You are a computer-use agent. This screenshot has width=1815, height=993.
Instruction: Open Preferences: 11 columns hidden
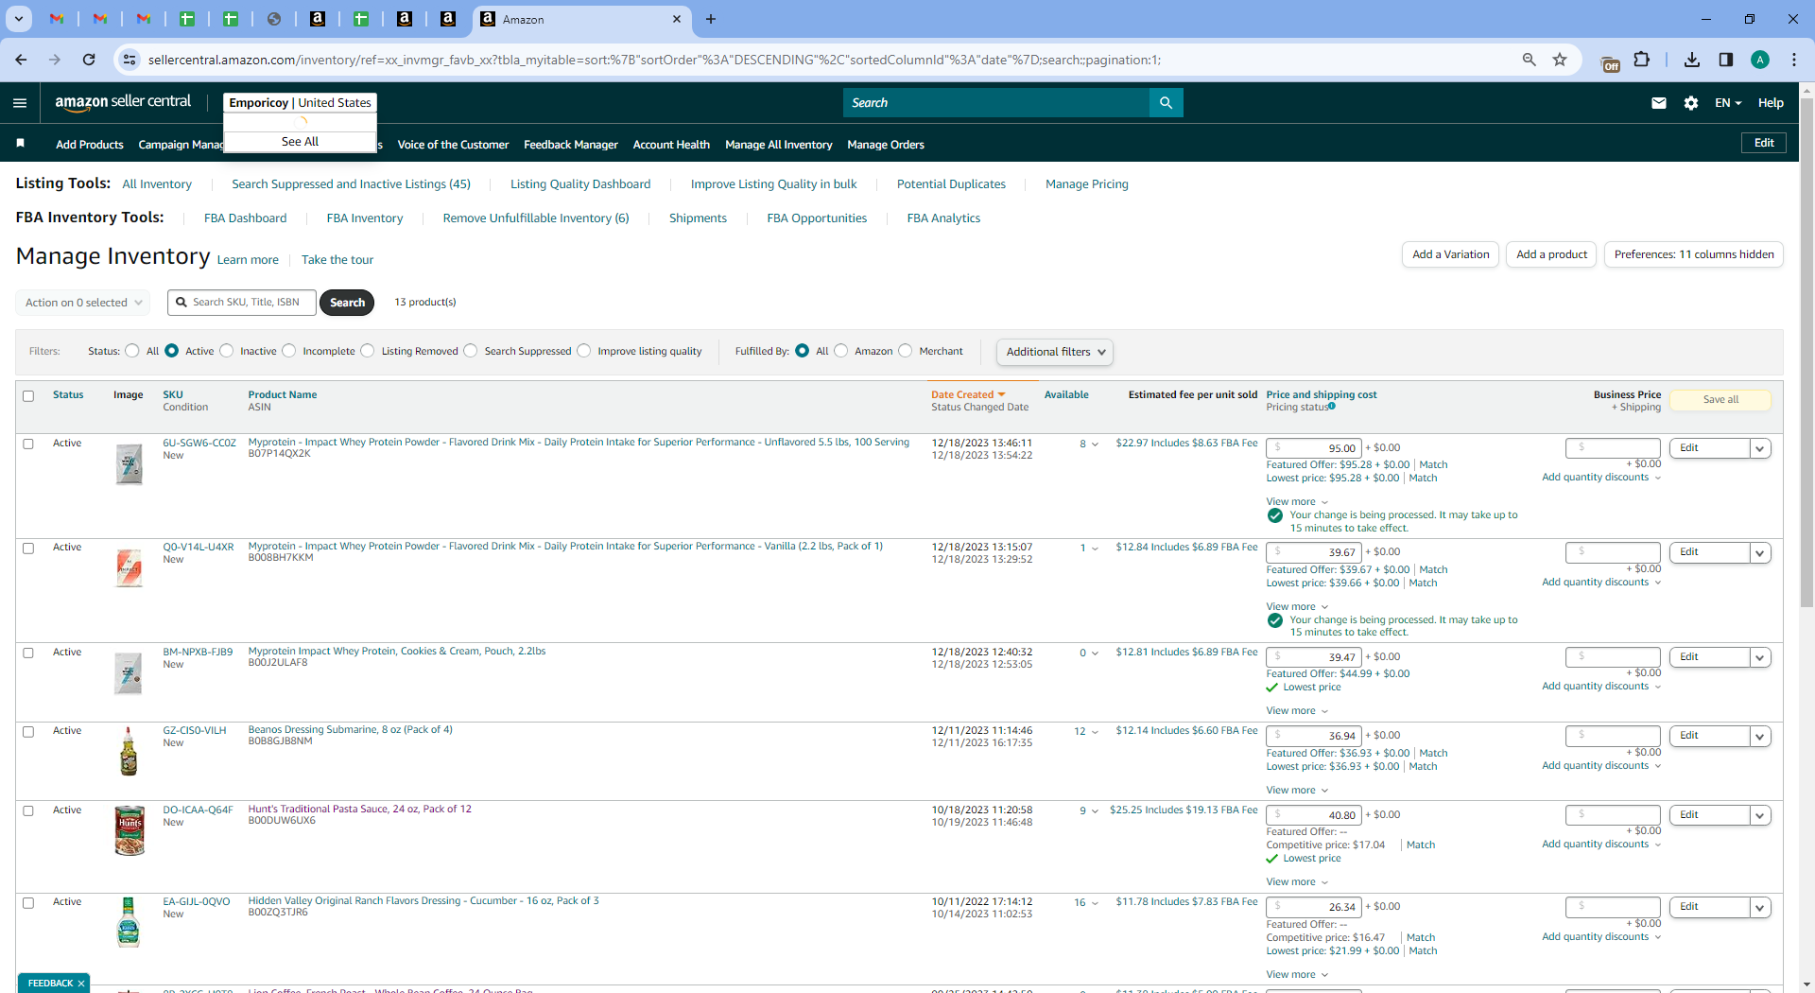click(x=1694, y=254)
